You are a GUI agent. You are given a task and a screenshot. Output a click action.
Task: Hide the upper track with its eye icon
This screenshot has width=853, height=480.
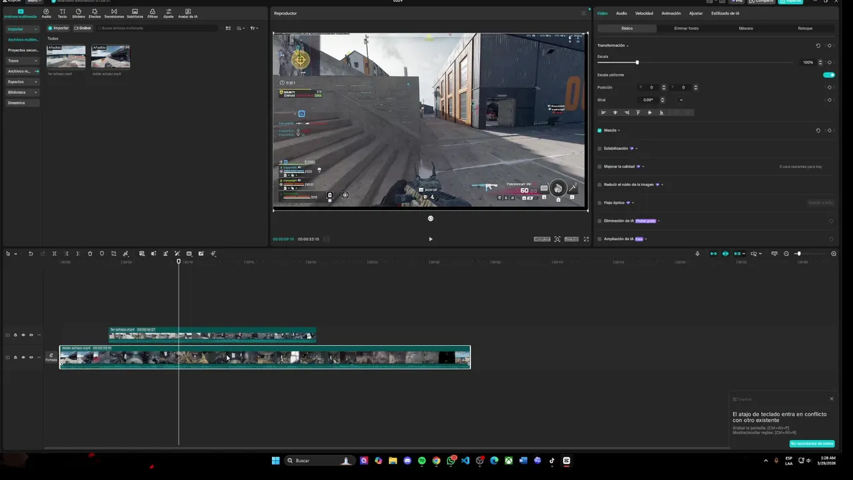point(23,335)
